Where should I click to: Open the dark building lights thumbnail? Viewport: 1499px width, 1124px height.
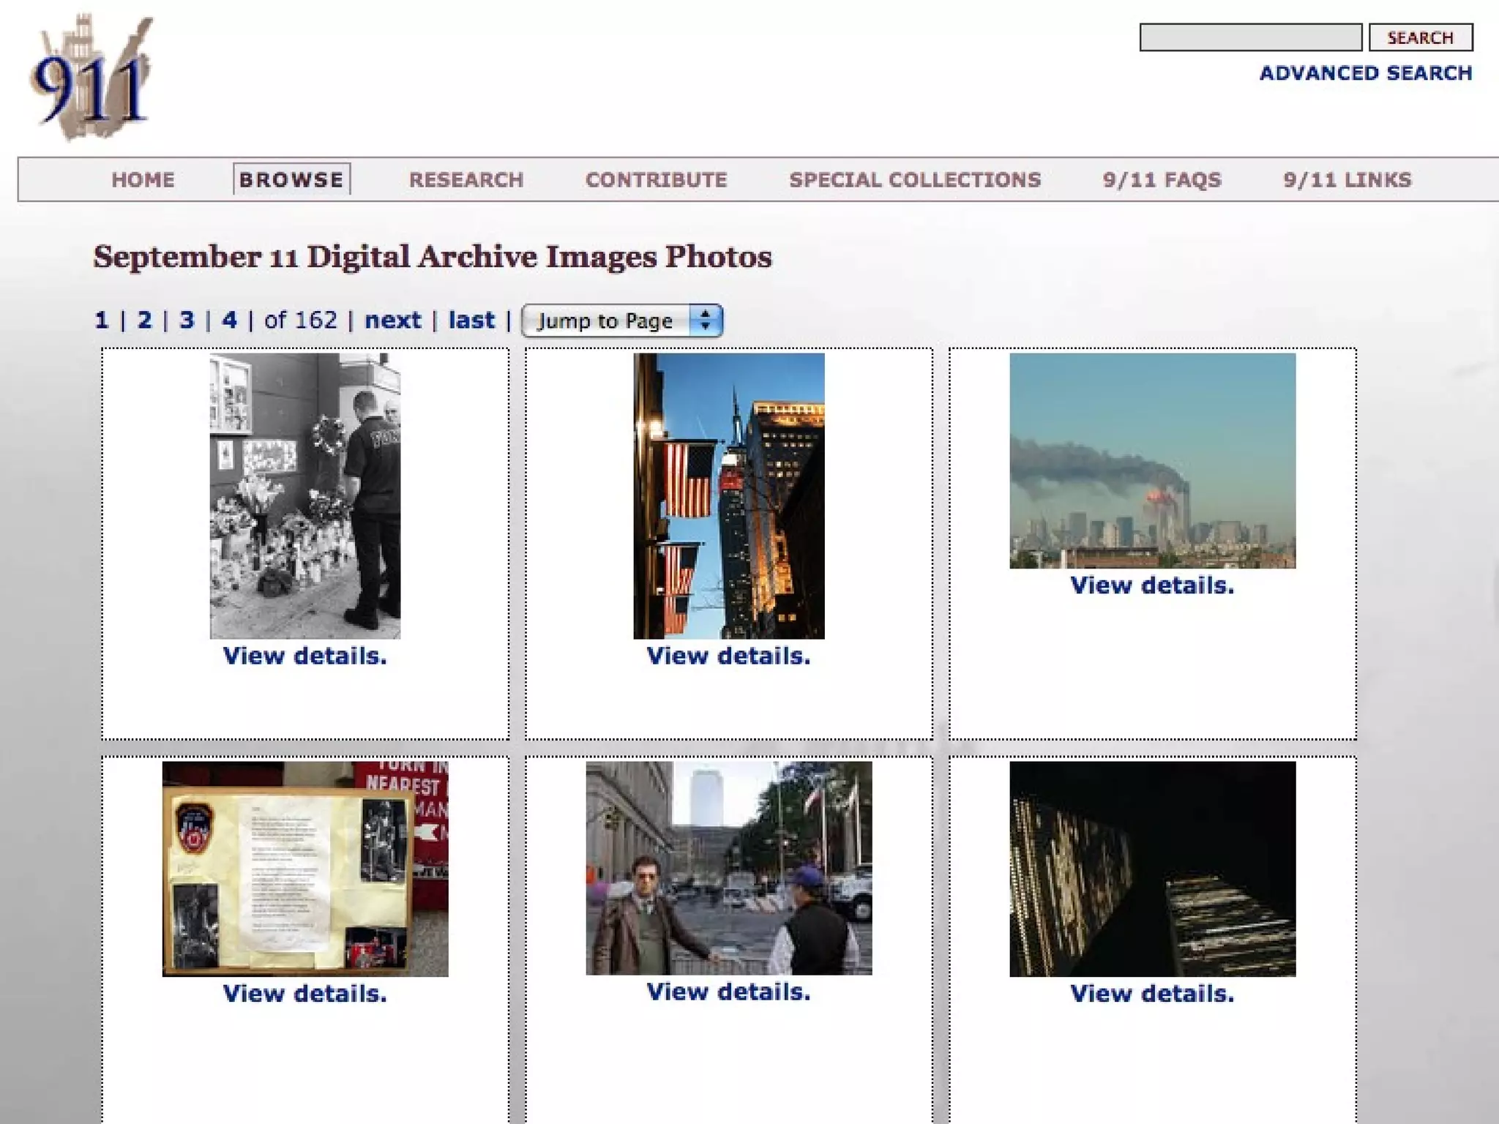tap(1152, 869)
